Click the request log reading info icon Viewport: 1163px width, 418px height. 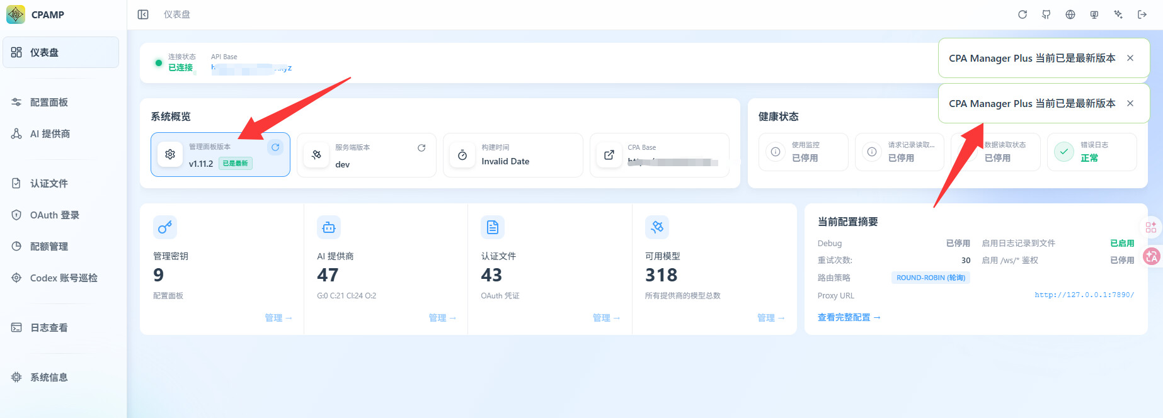(x=872, y=152)
